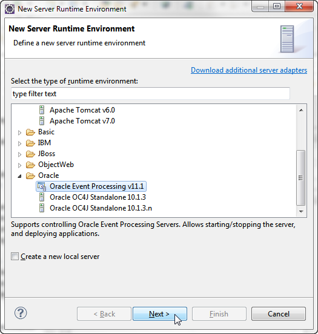The width and height of the screenshot is (318, 334).
Task: Click the JBoss folder icon
Action: [30, 154]
